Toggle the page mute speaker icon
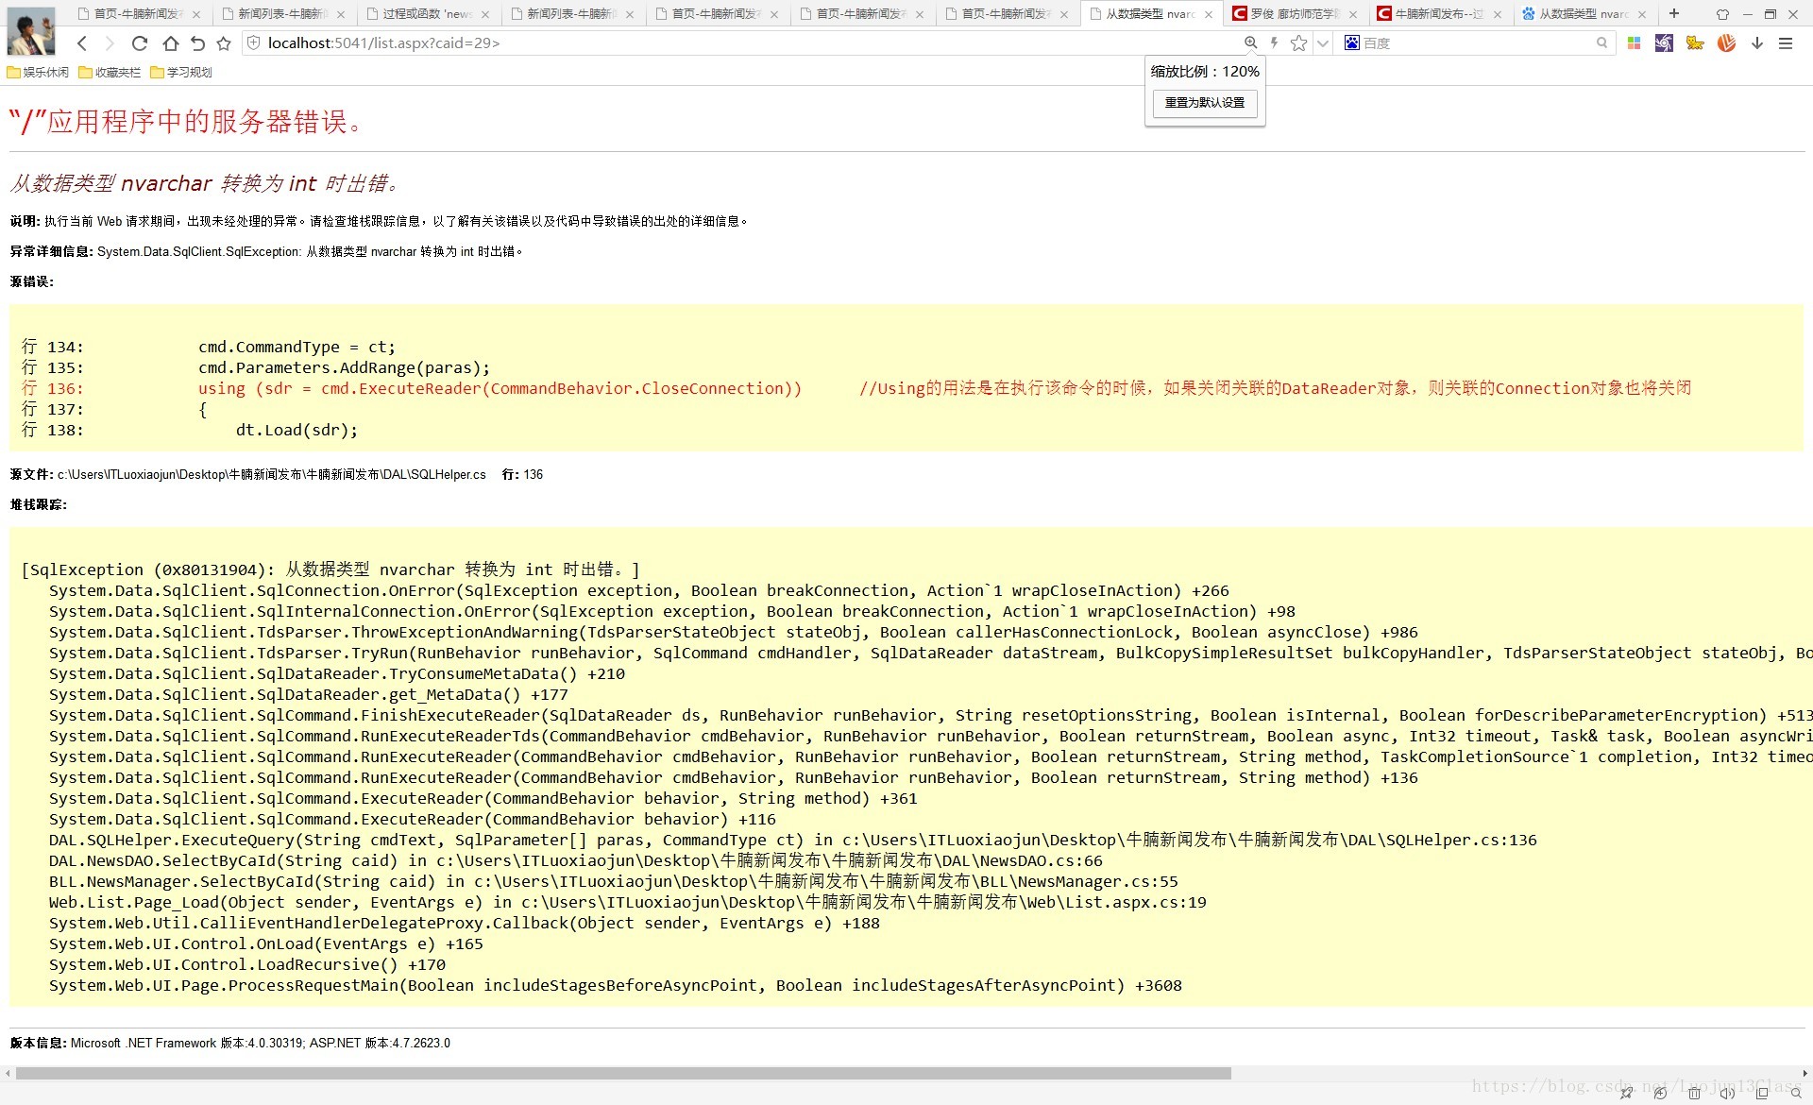 point(1727,1094)
